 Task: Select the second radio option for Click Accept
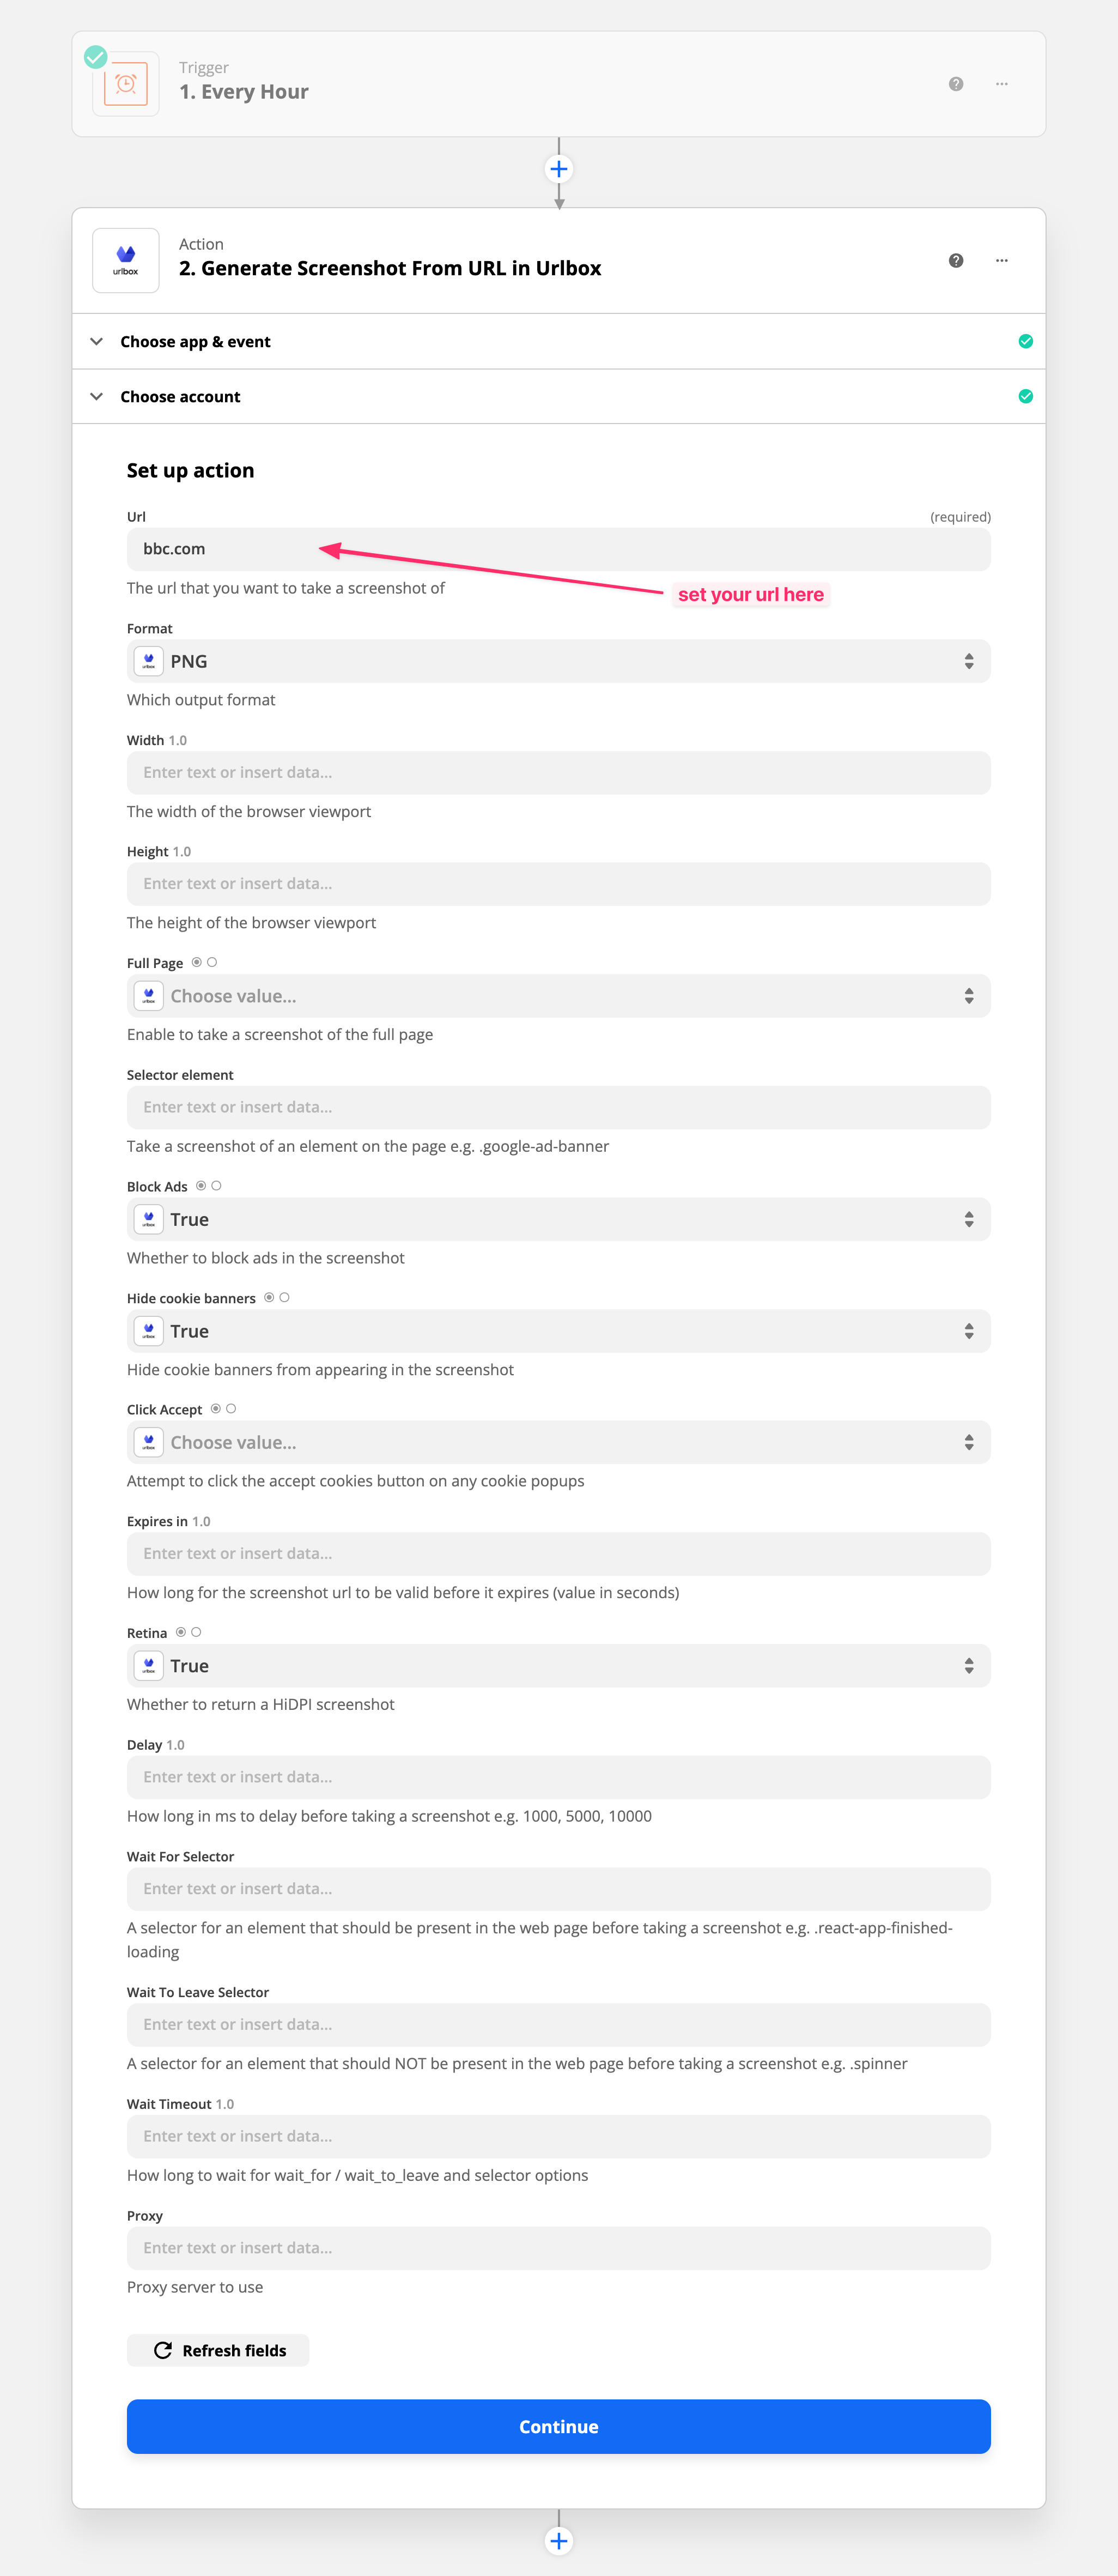coord(231,1409)
